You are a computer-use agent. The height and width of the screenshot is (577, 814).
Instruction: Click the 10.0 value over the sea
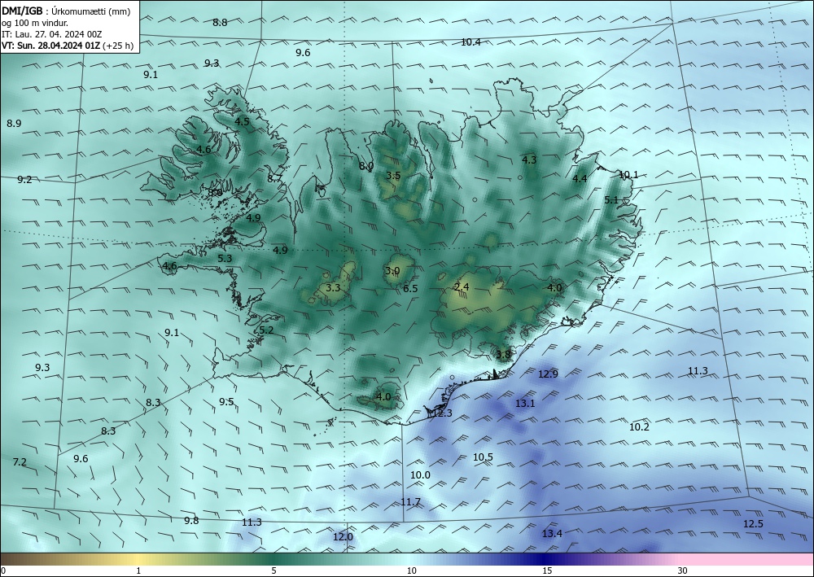coord(420,474)
